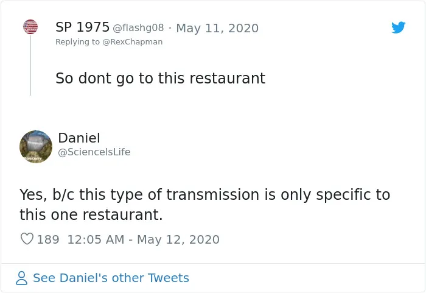Open the 12:05 AM - May 12, 2020 timestamp
Viewport: 426px width, 293px height.
pos(143,239)
